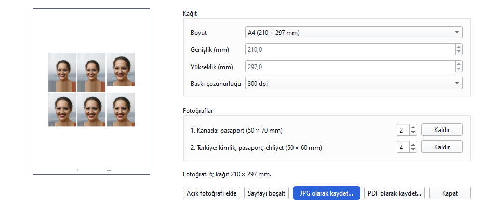The height and width of the screenshot is (208, 479).
Task: Click Sayfayı boşalt button
Action: pos(267,193)
